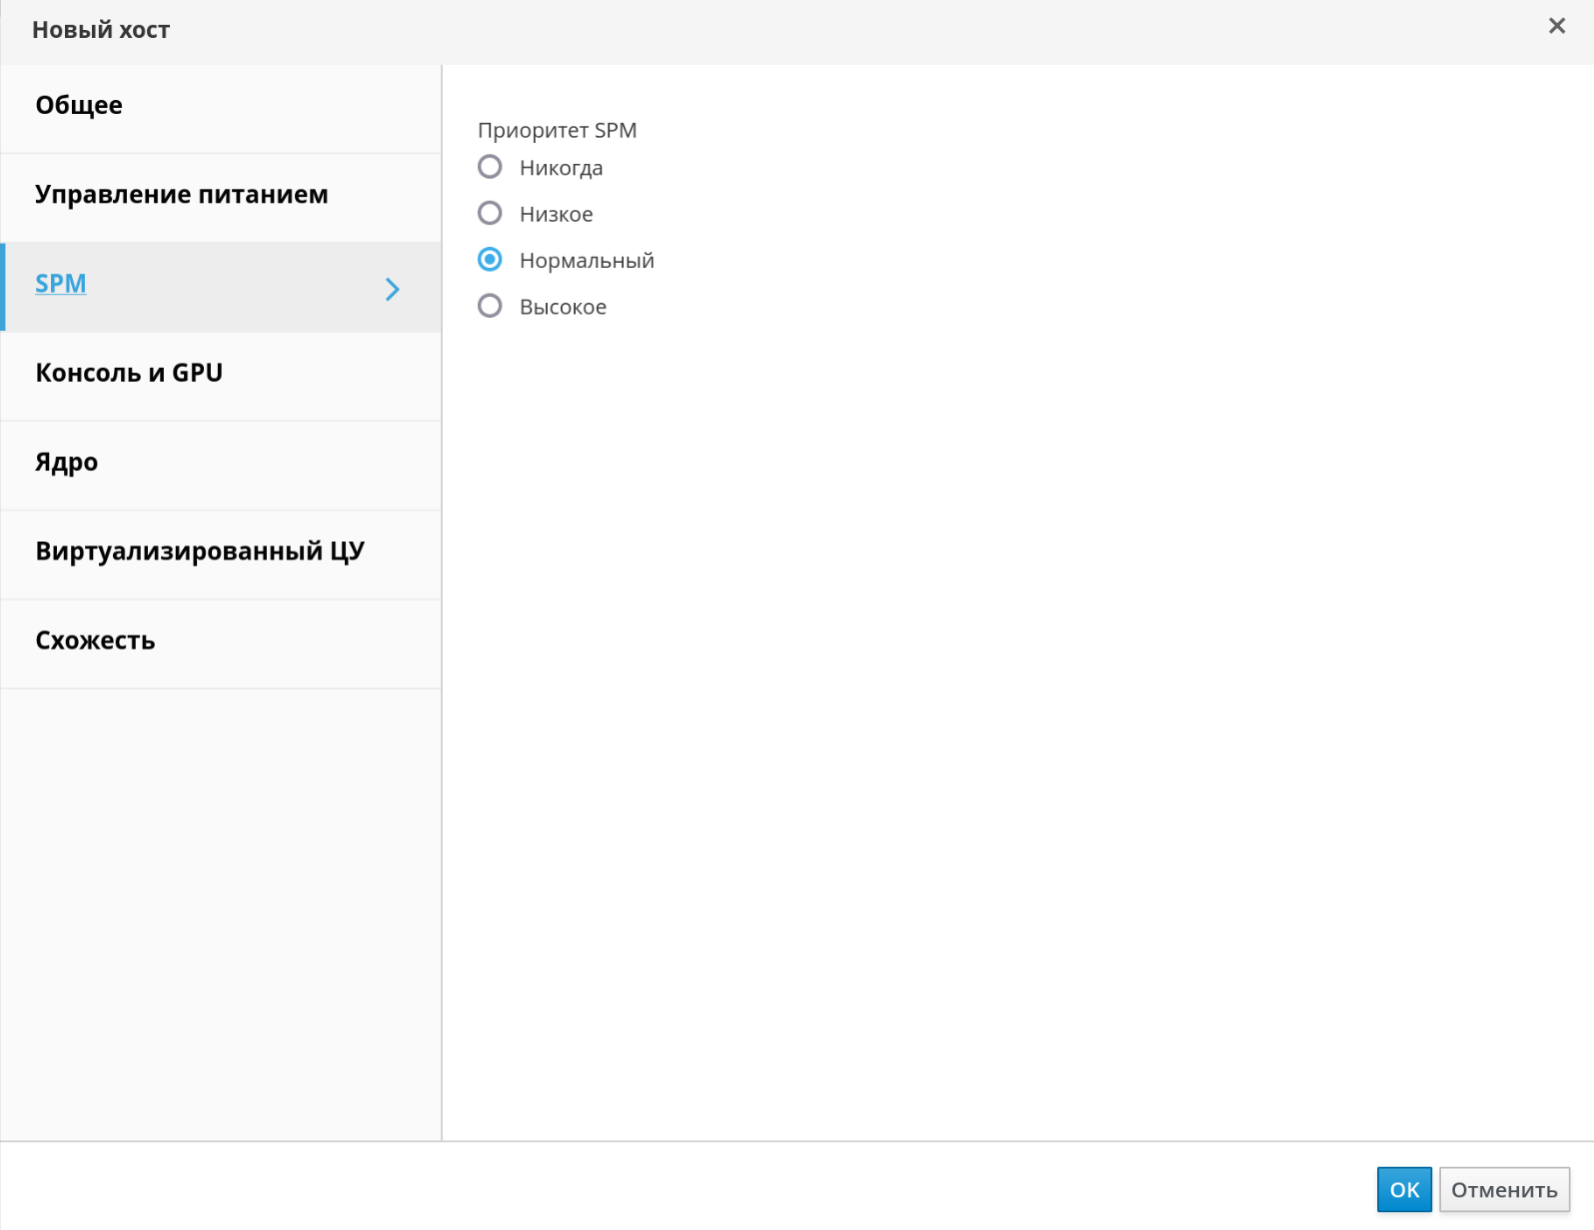Select the Никогда radio button circle
This screenshot has width=1594, height=1230.
click(490, 167)
